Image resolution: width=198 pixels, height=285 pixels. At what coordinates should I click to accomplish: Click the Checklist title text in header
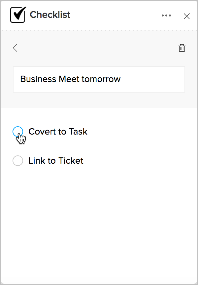50,15
